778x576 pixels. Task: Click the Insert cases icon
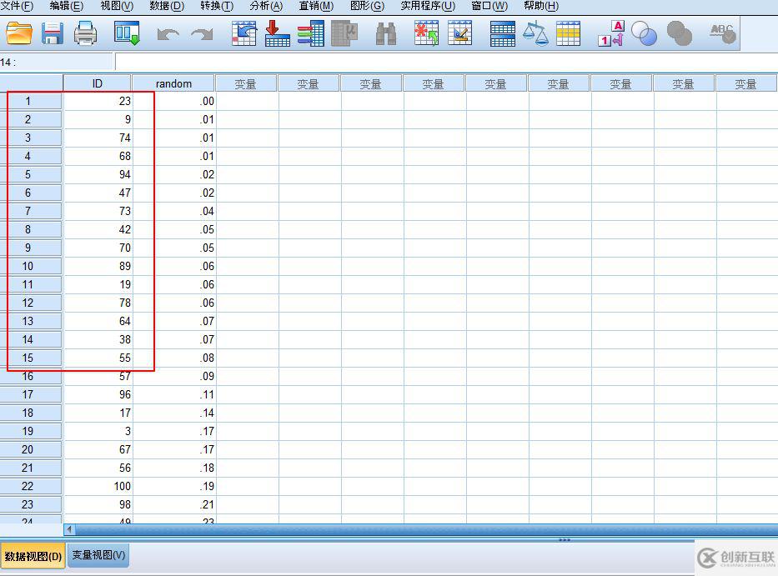[x=427, y=33]
